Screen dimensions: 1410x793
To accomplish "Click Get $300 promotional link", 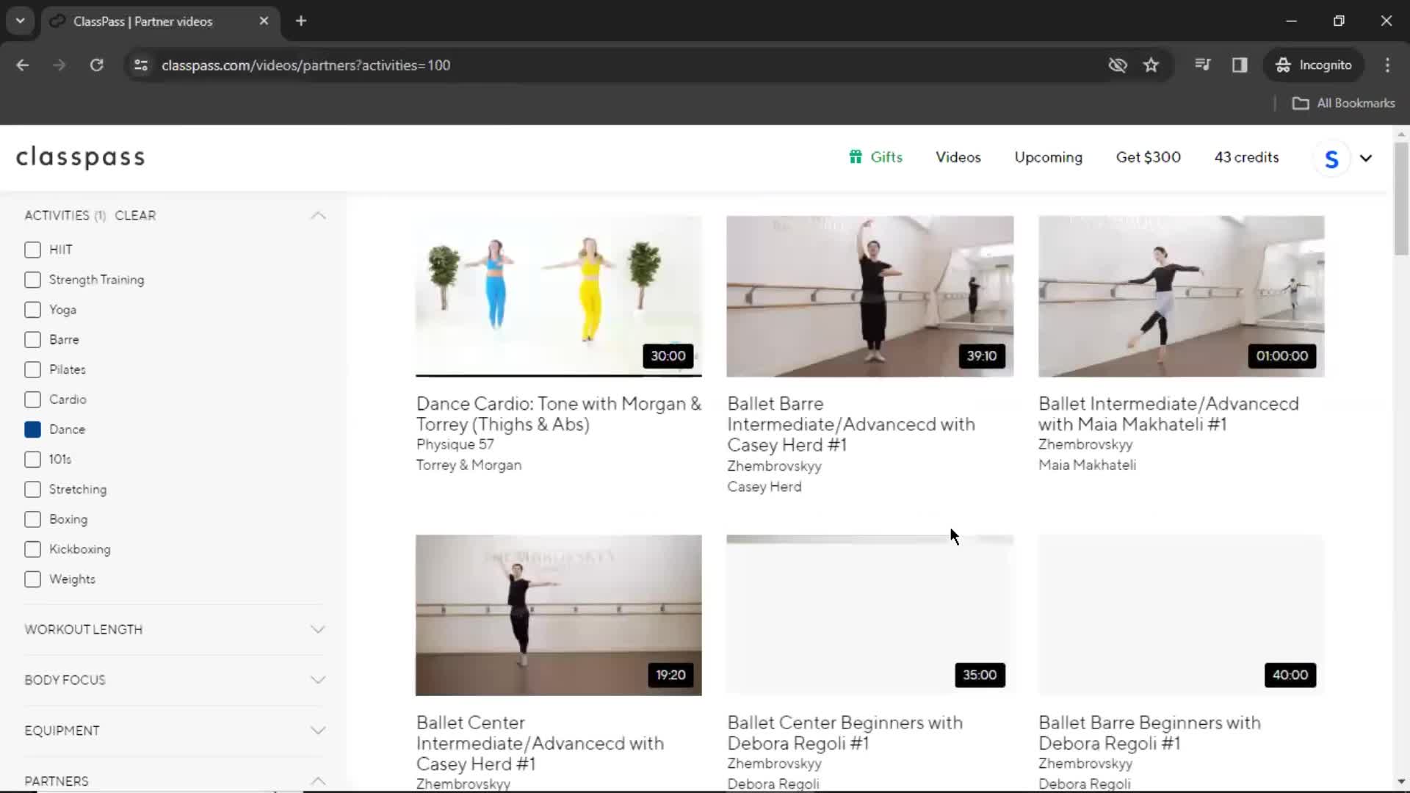I will (x=1149, y=157).
